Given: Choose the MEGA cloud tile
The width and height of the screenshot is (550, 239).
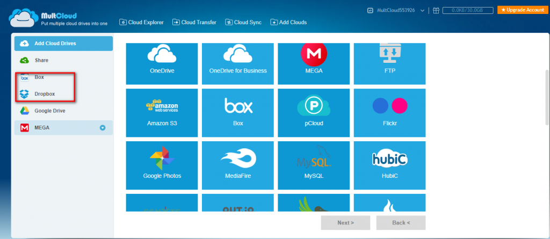Looking at the screenshot, I should (x=314, y=64).
